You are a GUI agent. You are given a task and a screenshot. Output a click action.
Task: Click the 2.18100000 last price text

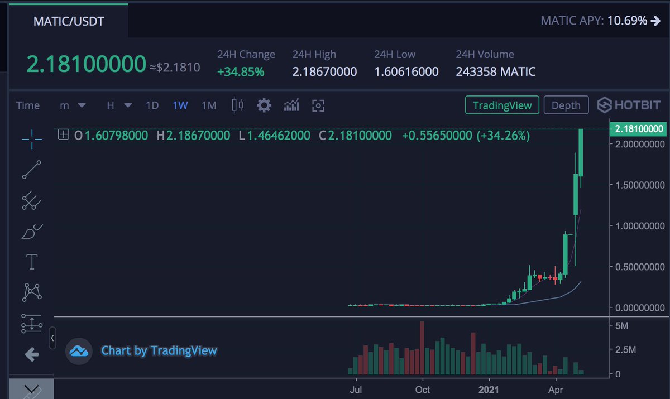click(86, 64)
